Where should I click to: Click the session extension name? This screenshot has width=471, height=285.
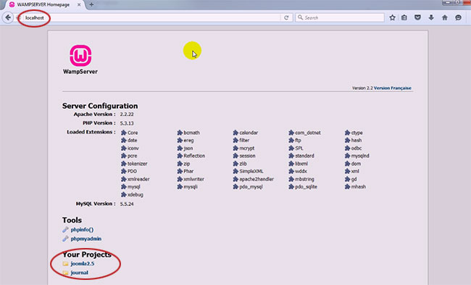(x=247, y=156)
